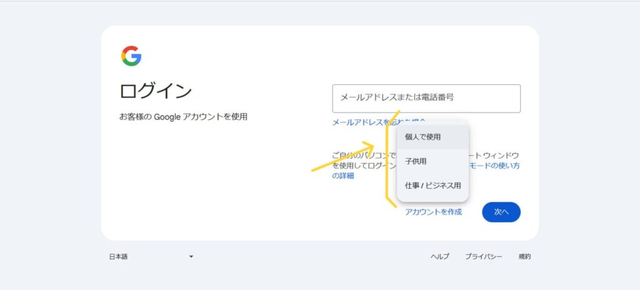Image resolution: width=640 pixels, height=290 pixels.
Task: Choose 子供用 in the account menu
Action: (432, 161)
